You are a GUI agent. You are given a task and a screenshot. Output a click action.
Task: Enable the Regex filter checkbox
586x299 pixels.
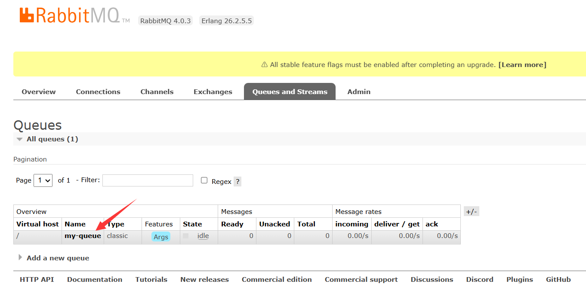coord(204,180)
